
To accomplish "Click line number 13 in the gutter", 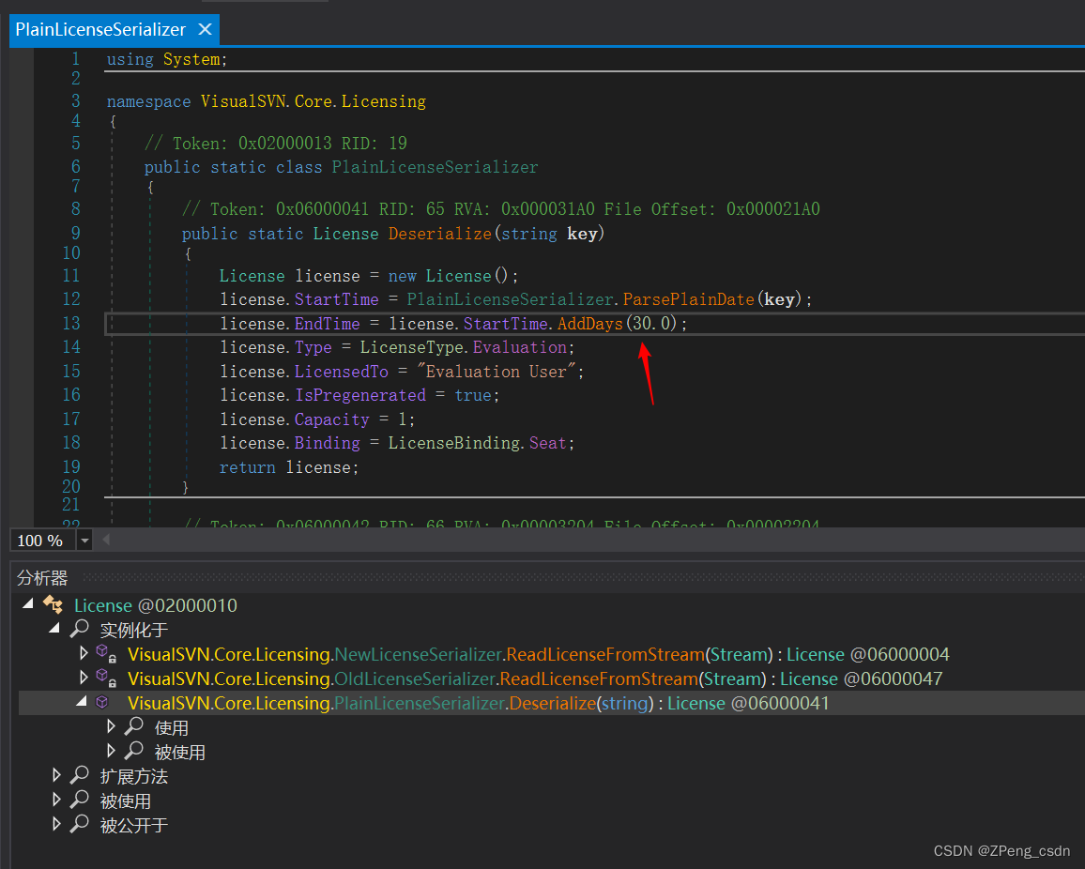I will [x=71, y=323].
